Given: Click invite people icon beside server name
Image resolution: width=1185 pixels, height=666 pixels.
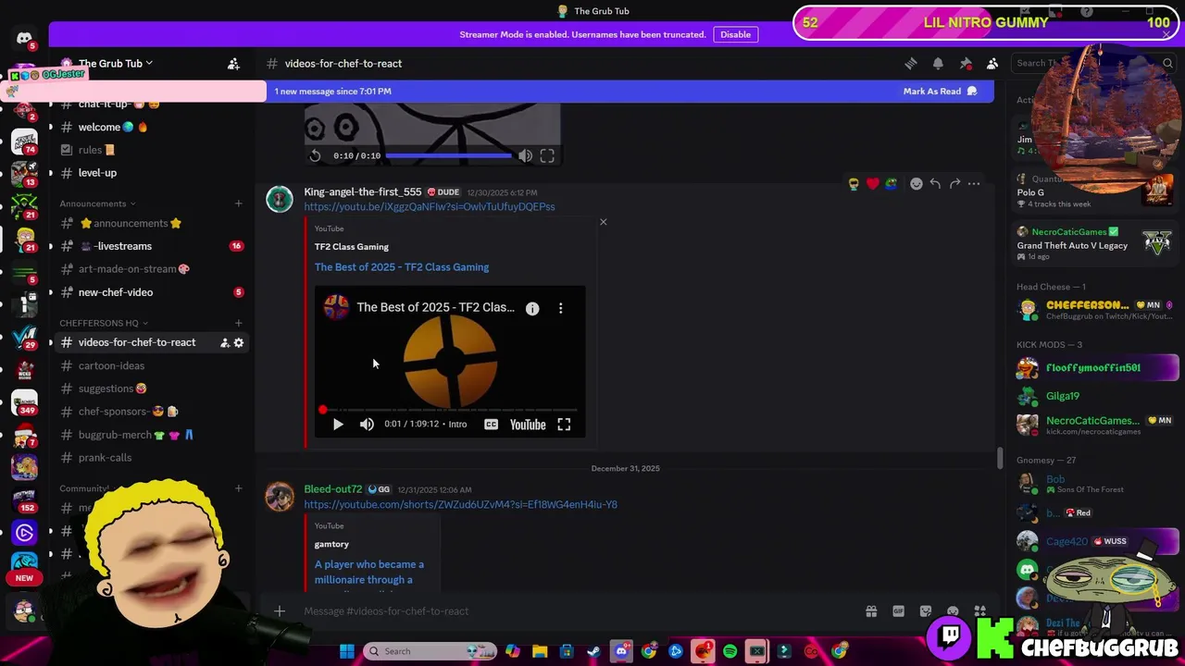Looking at the screenshot, I should coord(233,63).
